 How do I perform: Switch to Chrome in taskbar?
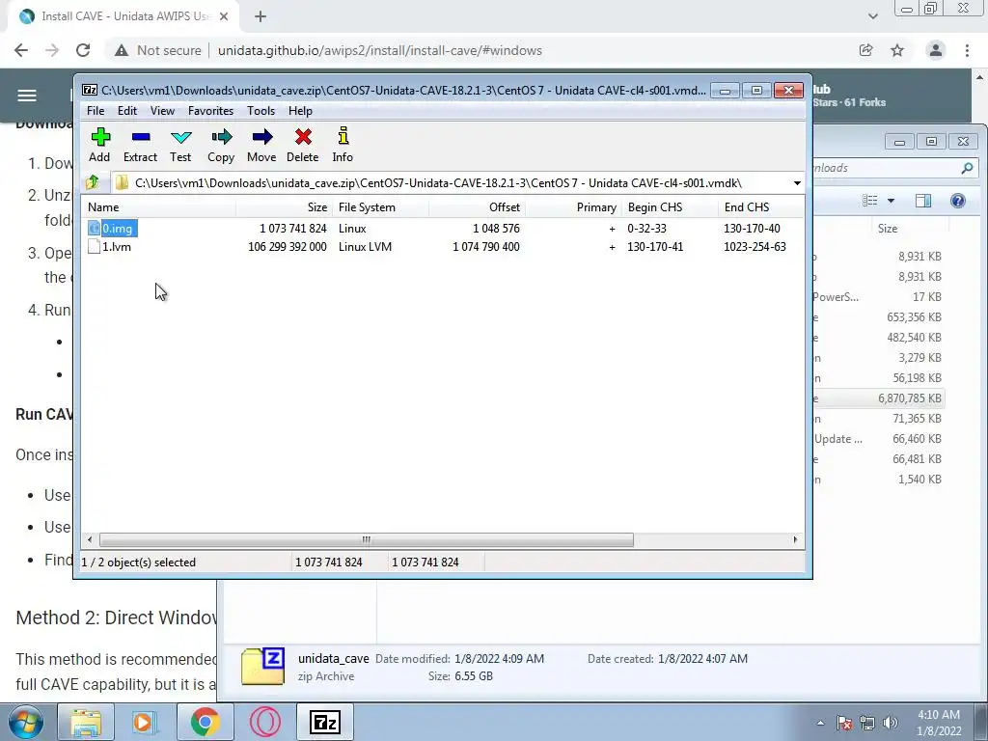tap(205, 722)
